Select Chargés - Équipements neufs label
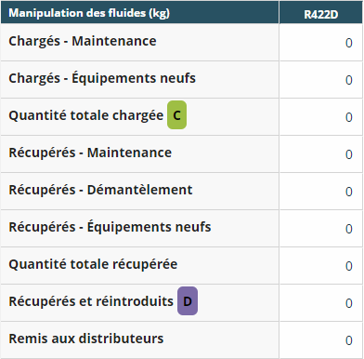 tap(102, 78)
